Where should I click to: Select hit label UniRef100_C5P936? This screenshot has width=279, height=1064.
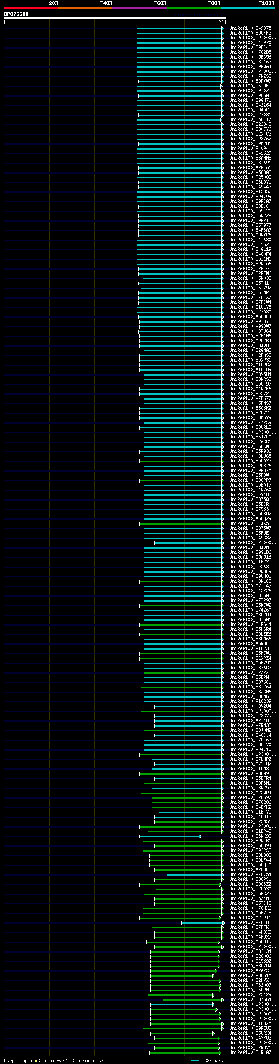[x=250, y=451]
